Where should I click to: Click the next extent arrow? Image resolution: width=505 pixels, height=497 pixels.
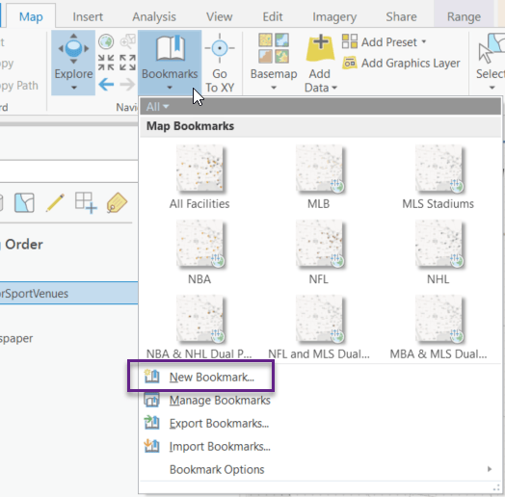(127, 85)
